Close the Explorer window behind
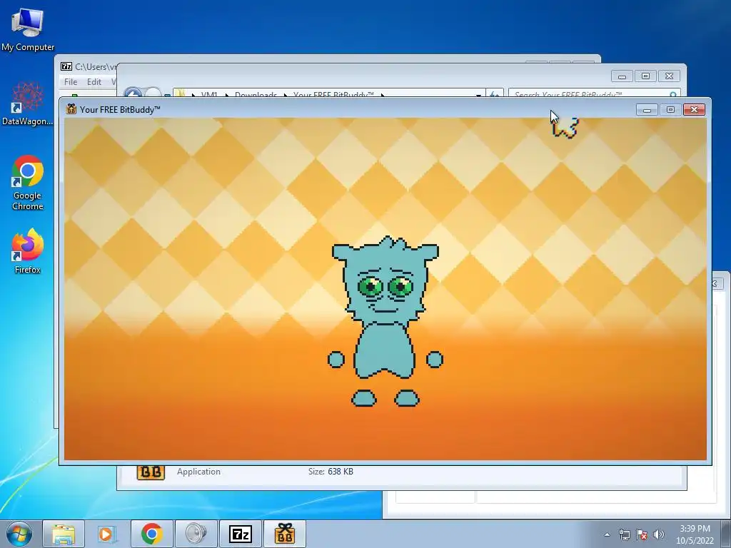Screen dimensions: 731x548 (x=669, y=76)
